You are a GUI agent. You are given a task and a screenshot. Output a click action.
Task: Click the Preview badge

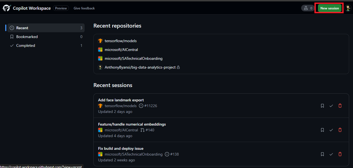coord(61,8)
